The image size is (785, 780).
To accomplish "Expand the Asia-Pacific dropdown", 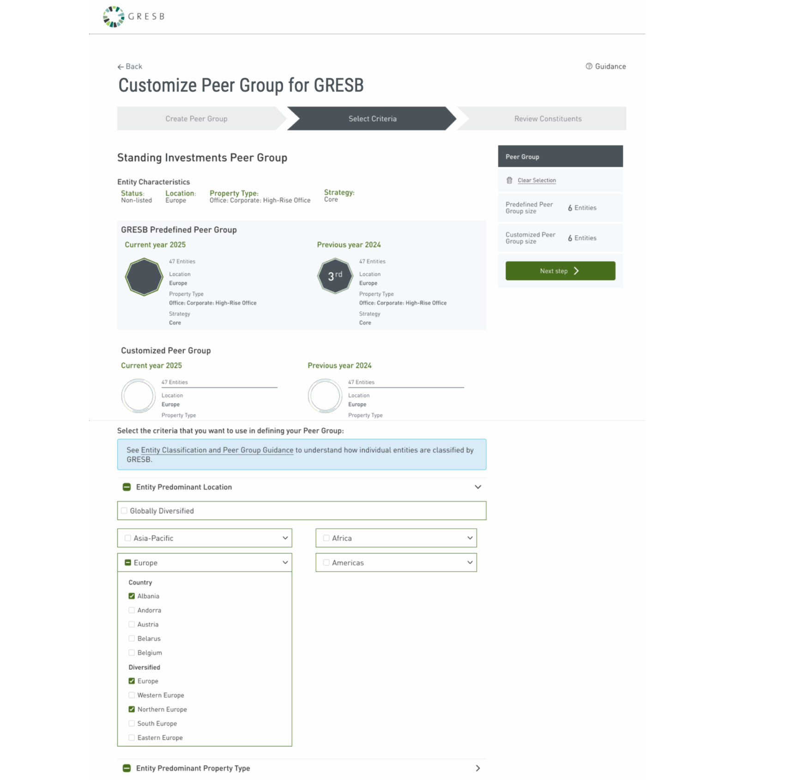I will click(285, 538).
